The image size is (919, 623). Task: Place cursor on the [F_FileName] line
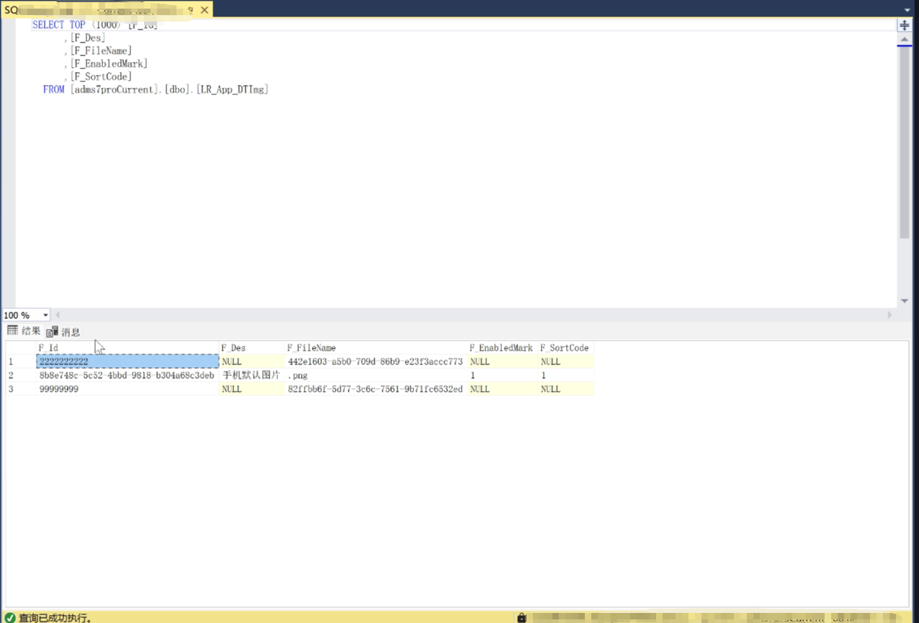pyautogui.click(x=98, y=50)
